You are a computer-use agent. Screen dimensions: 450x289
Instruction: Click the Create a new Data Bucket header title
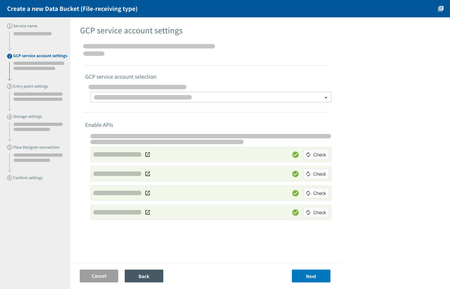pos(72,9)
